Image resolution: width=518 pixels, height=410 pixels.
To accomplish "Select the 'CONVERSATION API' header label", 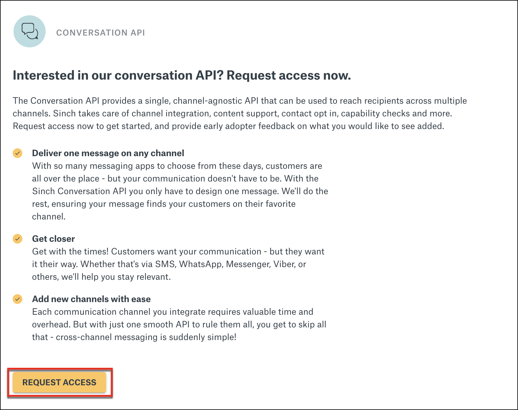I will 101,33.
